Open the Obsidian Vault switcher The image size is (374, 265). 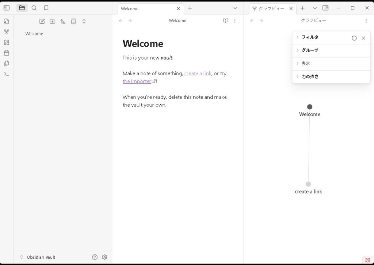coord(41,257)
